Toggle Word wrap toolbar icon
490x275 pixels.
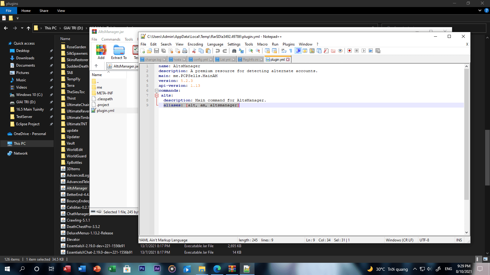click(x=284, y=51)
